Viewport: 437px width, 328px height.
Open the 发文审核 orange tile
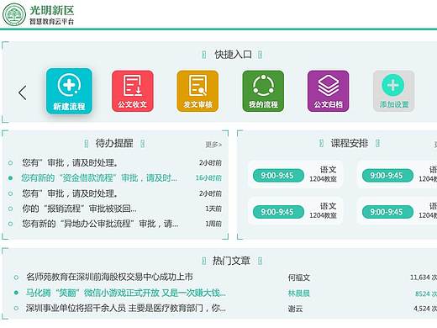tap(197, 91)
